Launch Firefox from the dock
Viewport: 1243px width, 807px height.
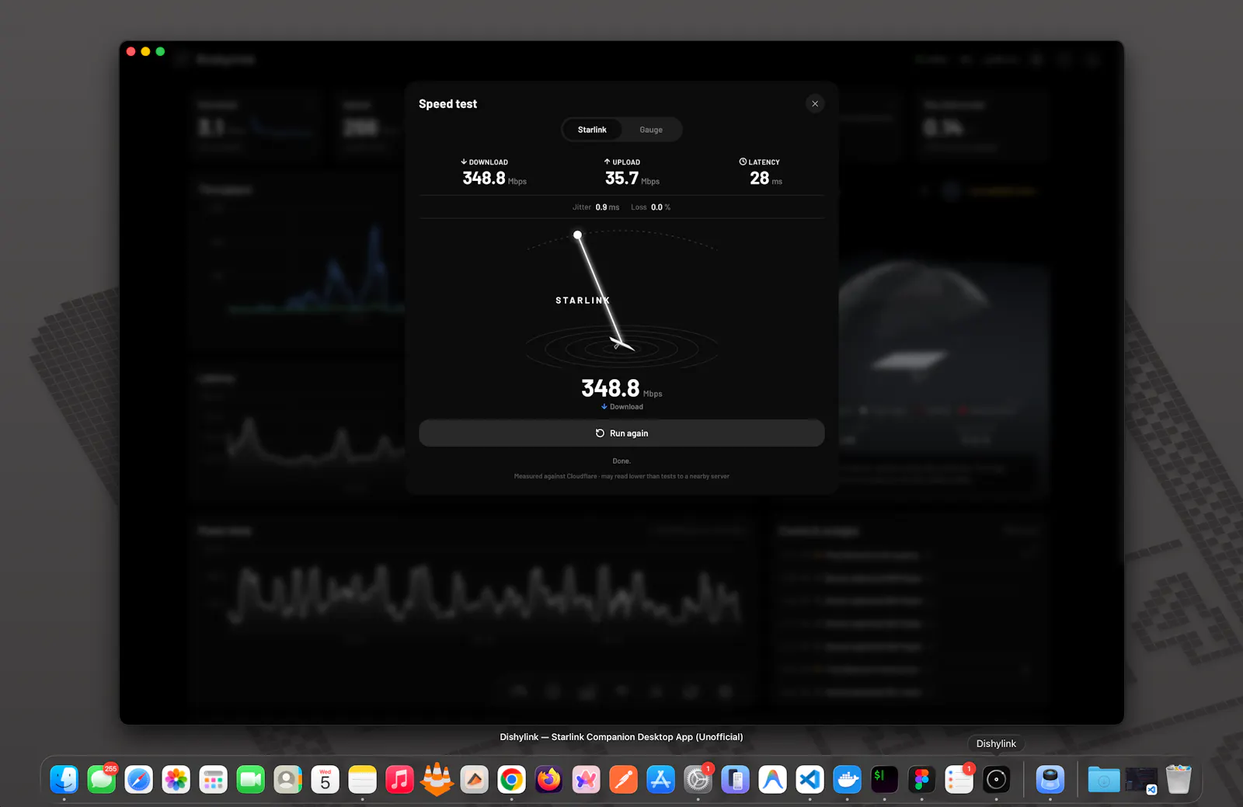pos(549,780)
